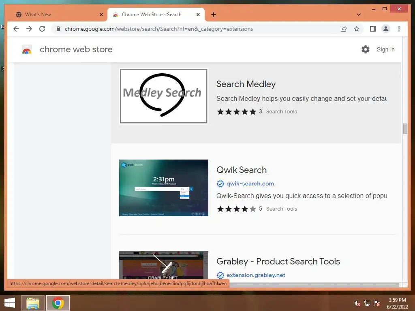
Task: Click the Chrome Web Store rainbow logo
Action: [x=27, y=49]
